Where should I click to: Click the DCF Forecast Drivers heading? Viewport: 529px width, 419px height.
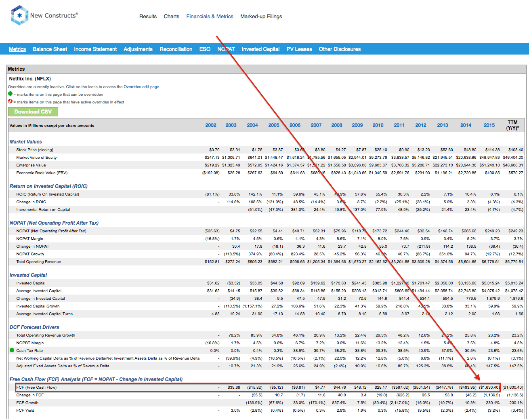(34, 327)
